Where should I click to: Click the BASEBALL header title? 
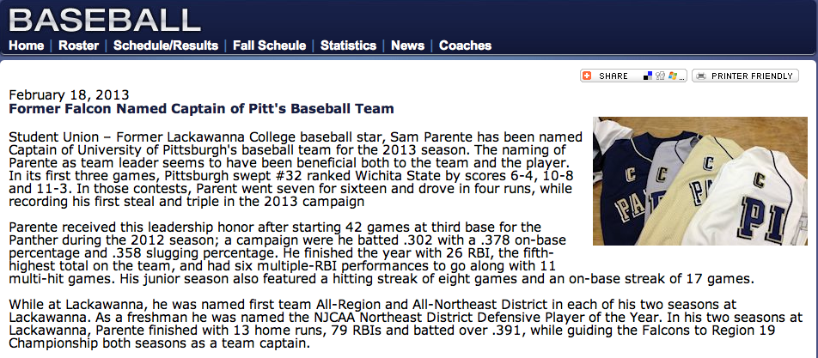(104, 19)
